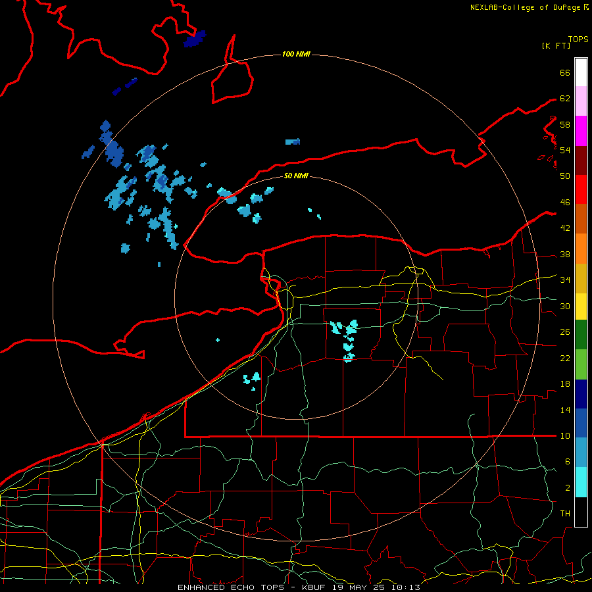Select the bright yellow legend swatch
The image size is (592, 592).
coord(581,307)
